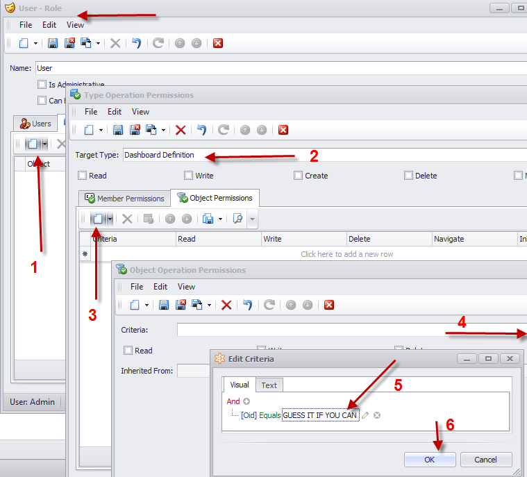Click Undo icon in User - Role toolbar
This screenshot has height=477, width=527.
click(136, 43)
